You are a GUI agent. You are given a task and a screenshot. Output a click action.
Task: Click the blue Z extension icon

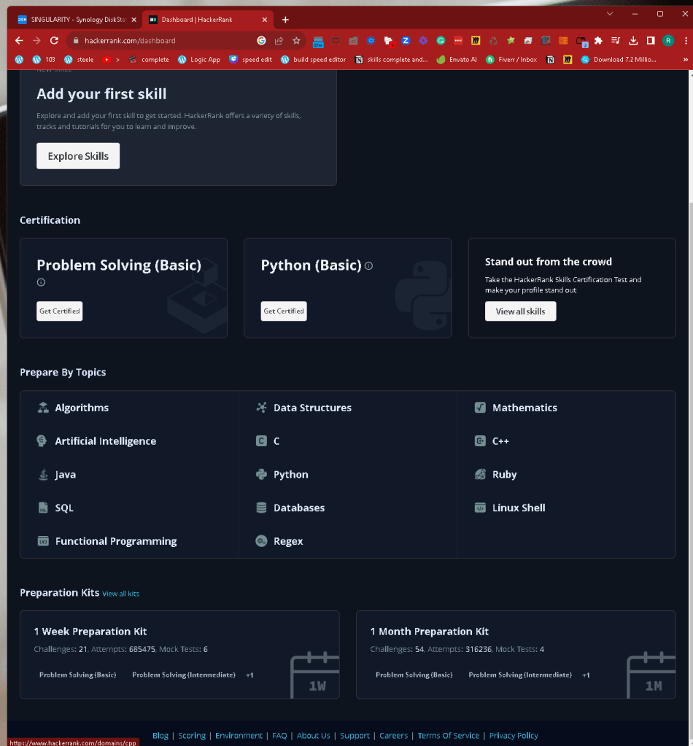[x=406, y=40]
